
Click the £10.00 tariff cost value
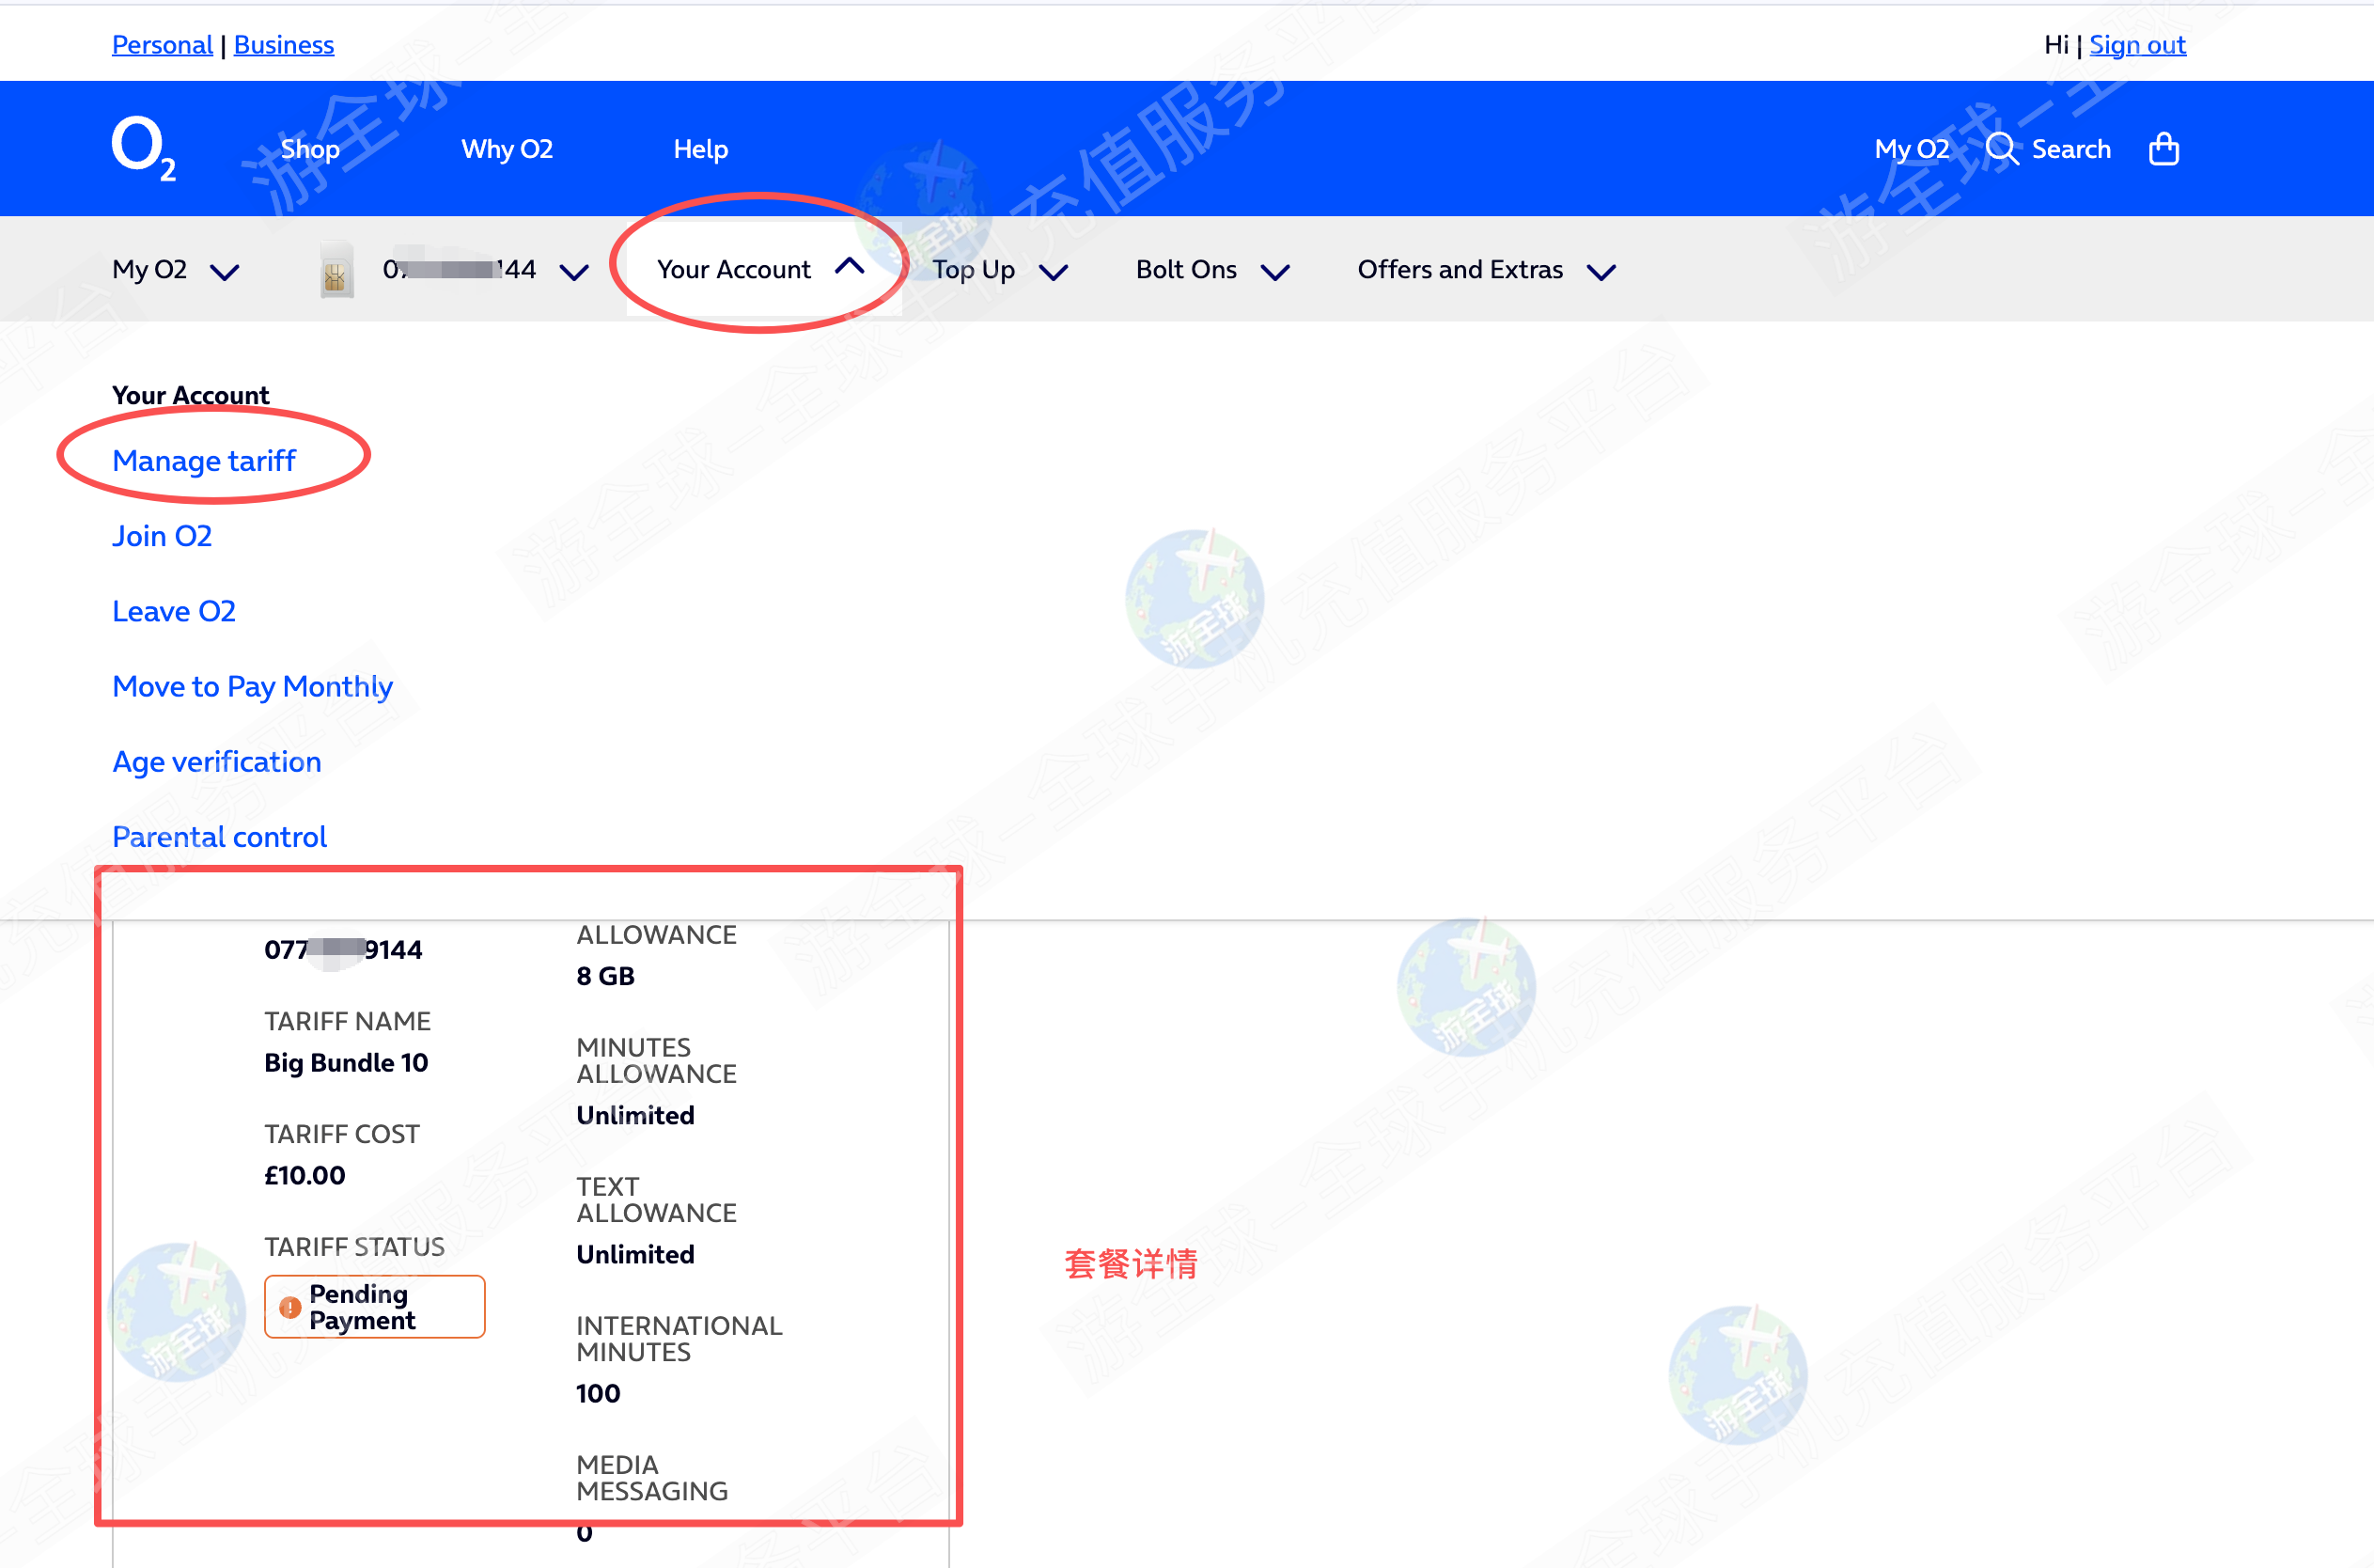(x=305, y=1176)
